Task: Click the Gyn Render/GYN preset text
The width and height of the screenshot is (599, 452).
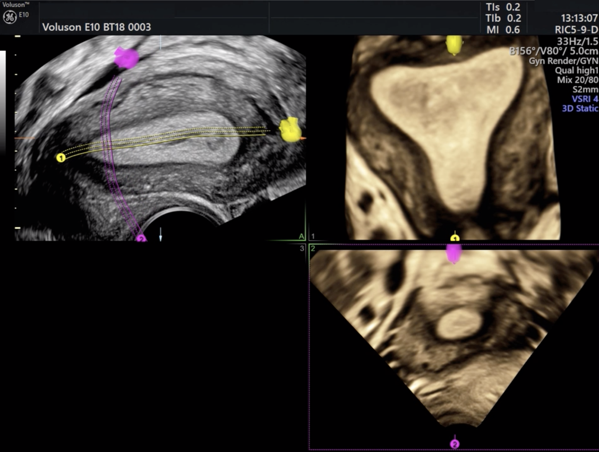Action: pos(563,61)
